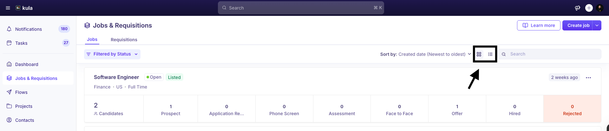The height and width of the screenshot is (131, 609).
Task: Switch to grid card view
Action: click(479, 54)
